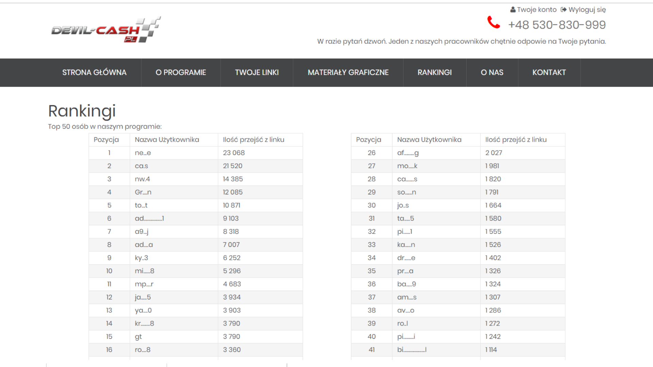Click value 9 103
653x367 pixels.
tap(231, 219)
